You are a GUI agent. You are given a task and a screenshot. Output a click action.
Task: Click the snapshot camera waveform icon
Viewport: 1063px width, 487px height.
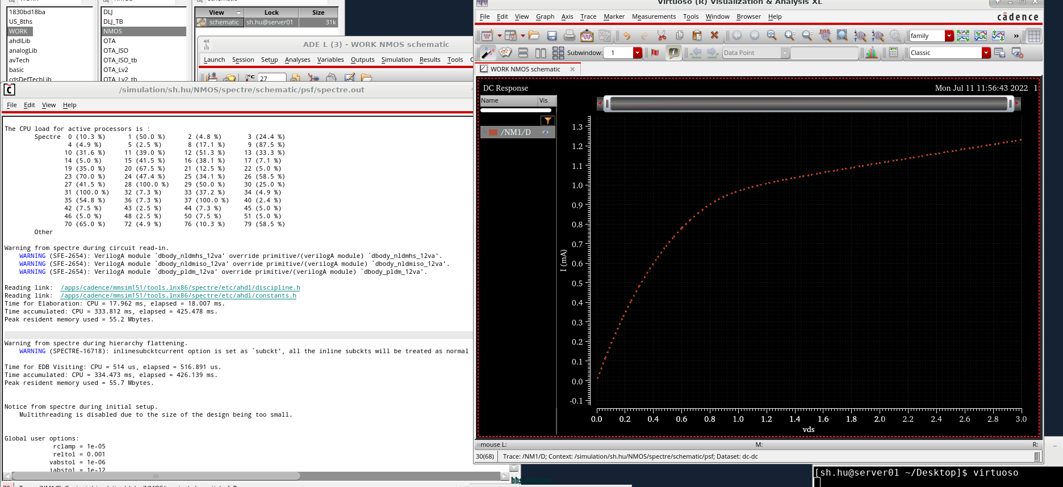tap(587, 36)
